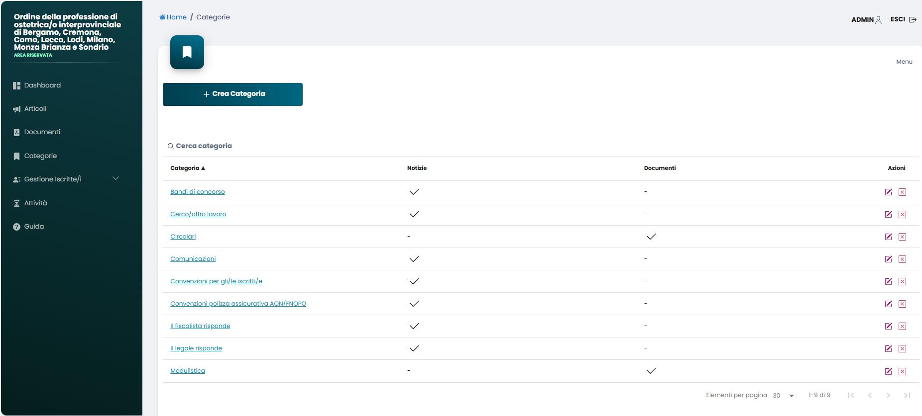Click the ADMIN user profile icon

pos(878,20)
